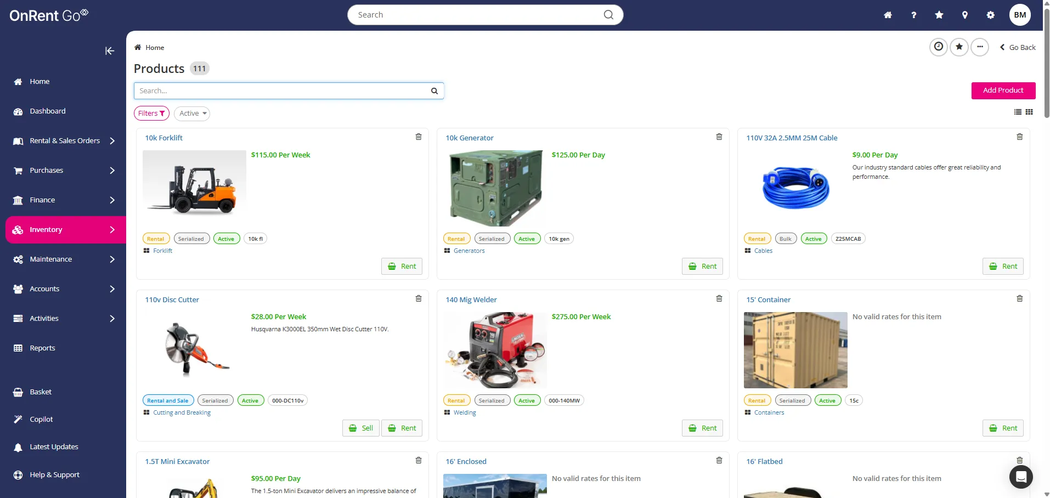The height and width of the screenshot is (498, 1050).
Task: Open favorites star in top bar
Action: click(939, 15)
